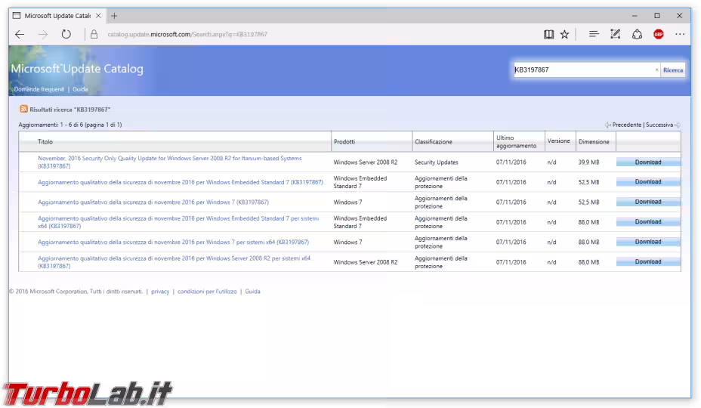Sort by Titolo column header
701x408 pixels.
pos(45,142)
